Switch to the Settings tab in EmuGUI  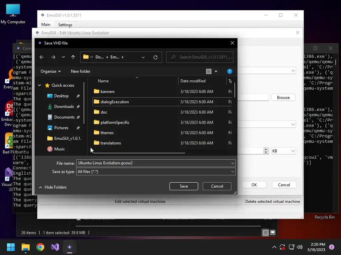65,25
